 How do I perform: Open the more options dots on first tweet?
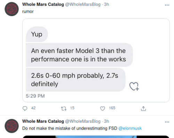point(167,5)
